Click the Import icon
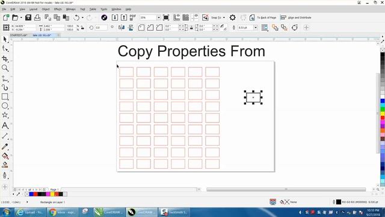The width and height of the screenshot is (385, 217). click(x=115, y=17)
